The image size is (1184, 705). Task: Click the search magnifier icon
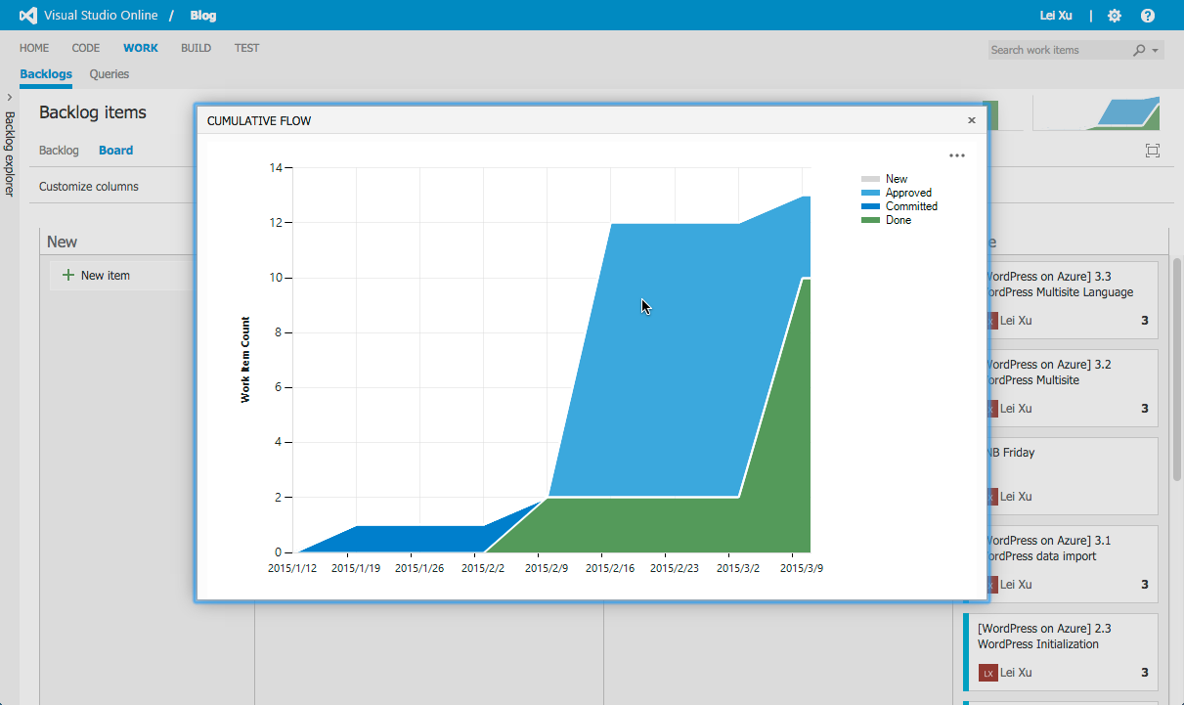(x=1139, y=50)
